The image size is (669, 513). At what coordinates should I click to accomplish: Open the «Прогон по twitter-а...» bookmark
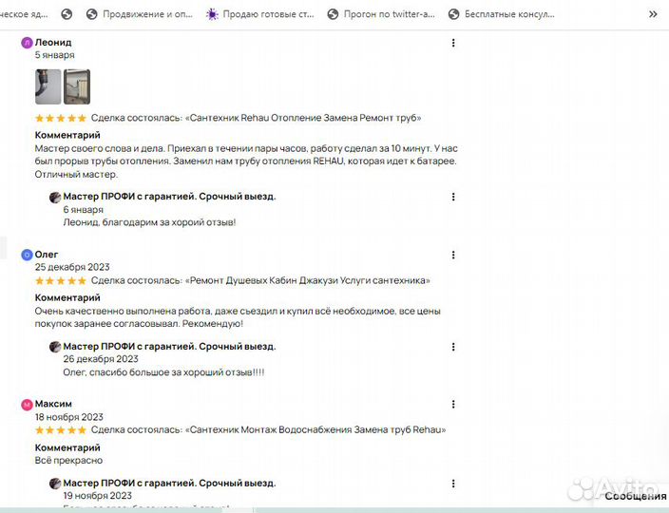[x=380, y=14]
